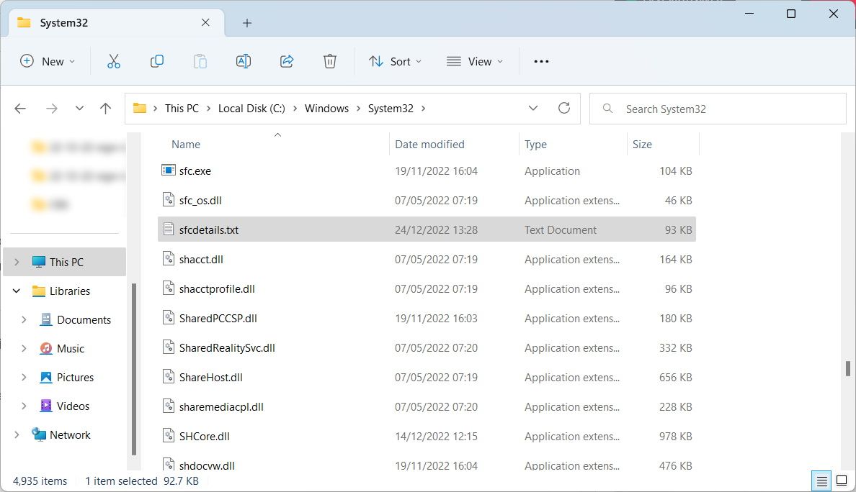Open the Sort dropdown
856x492 pixels.
[395, 61]
